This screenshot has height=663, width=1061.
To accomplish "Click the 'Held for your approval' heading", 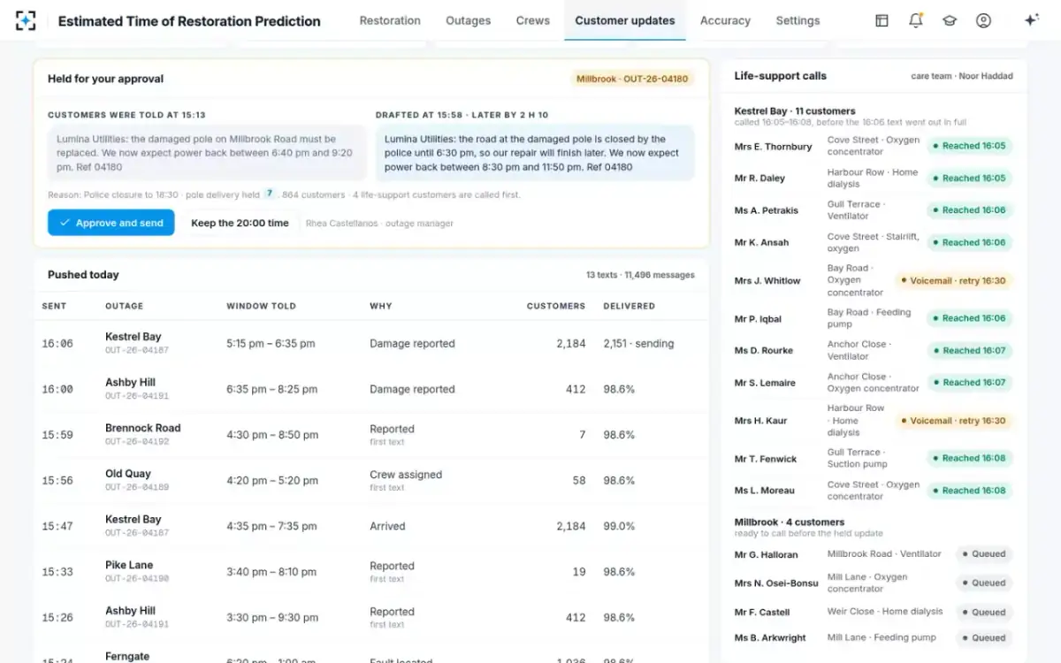I will click(105, 79).
